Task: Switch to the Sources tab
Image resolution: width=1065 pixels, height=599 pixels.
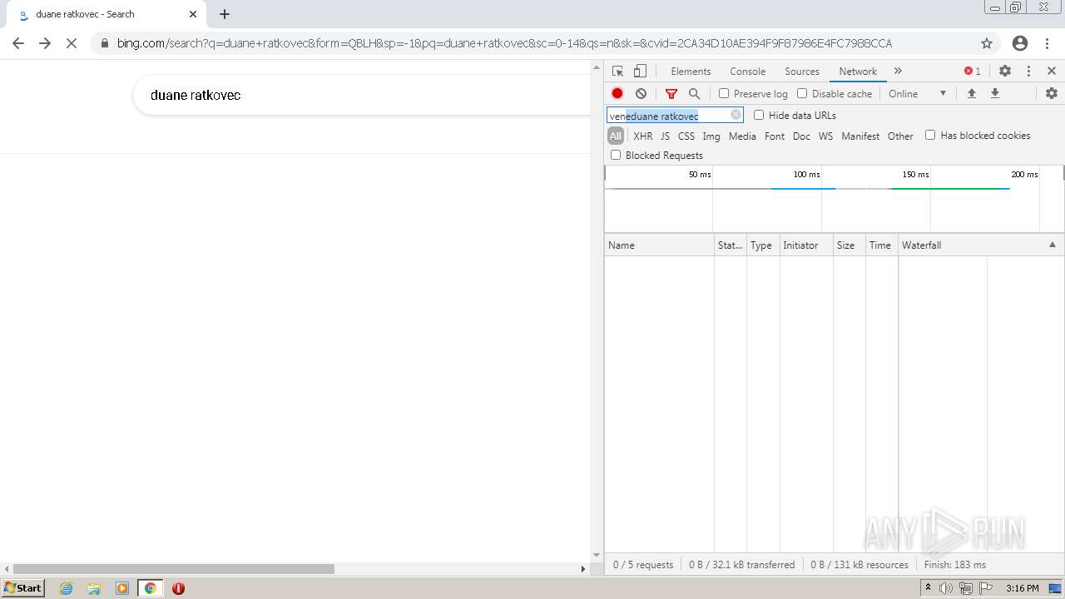Action: point(802,72)
